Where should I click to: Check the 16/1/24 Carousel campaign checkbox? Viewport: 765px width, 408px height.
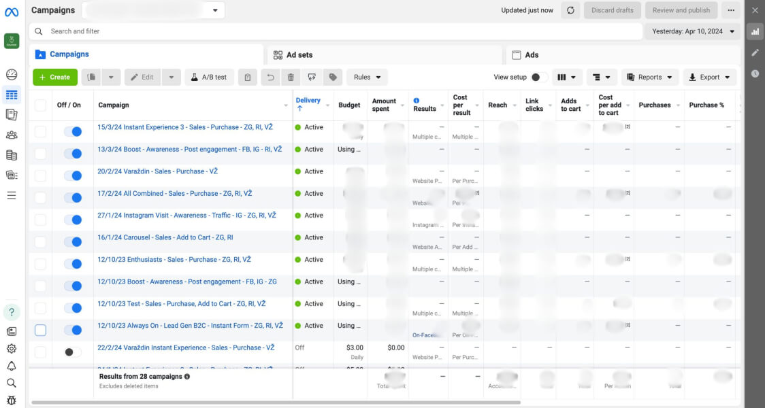pyautogui.click(x=40, y=242)
